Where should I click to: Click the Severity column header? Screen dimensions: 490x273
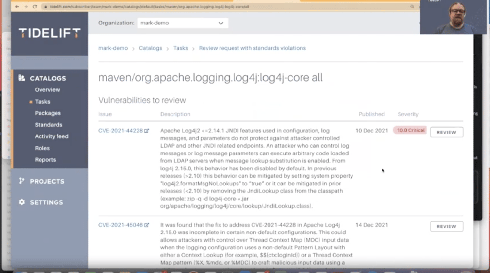tap(408, 114)
